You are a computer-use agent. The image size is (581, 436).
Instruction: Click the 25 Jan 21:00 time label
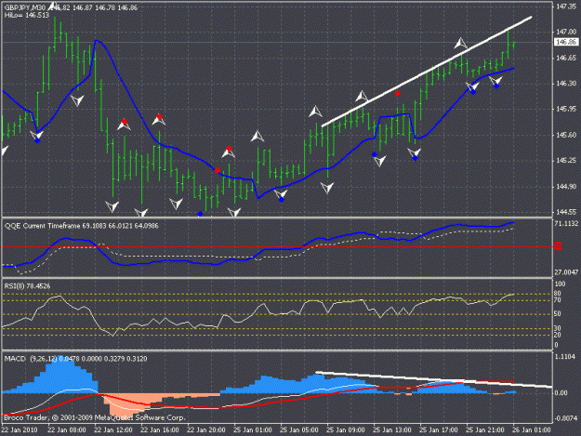[484, 430]
